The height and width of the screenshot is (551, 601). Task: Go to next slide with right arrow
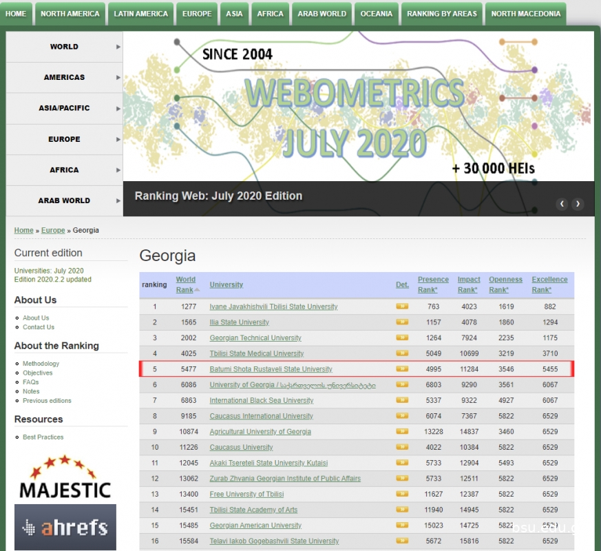pos(578,204)
